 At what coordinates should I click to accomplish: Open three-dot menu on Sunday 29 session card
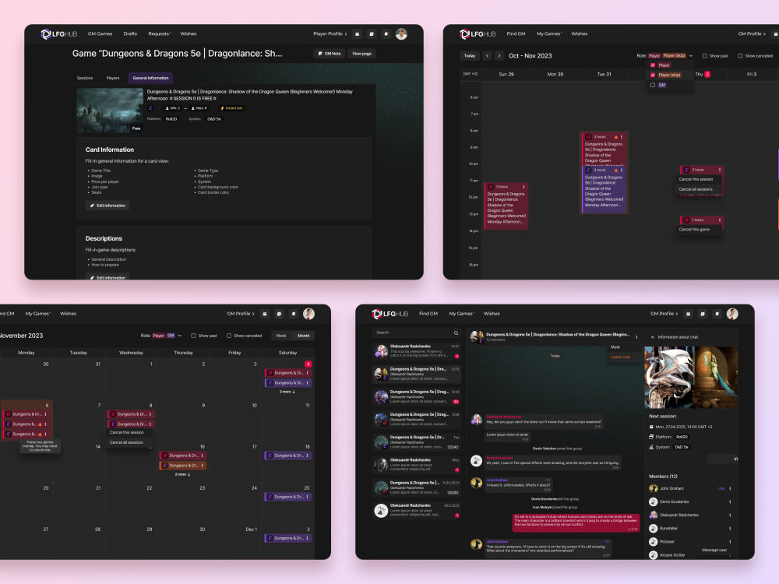(x=523, y=187)
